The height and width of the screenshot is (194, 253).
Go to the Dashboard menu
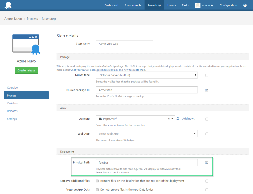[111, 5]
